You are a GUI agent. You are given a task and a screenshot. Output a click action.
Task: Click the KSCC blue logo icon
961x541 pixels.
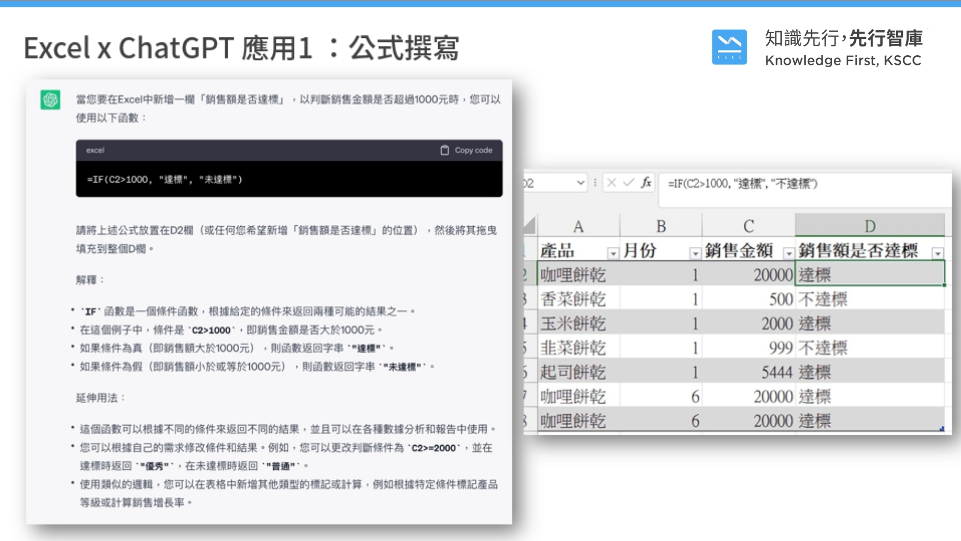click(x=729, y=47)
